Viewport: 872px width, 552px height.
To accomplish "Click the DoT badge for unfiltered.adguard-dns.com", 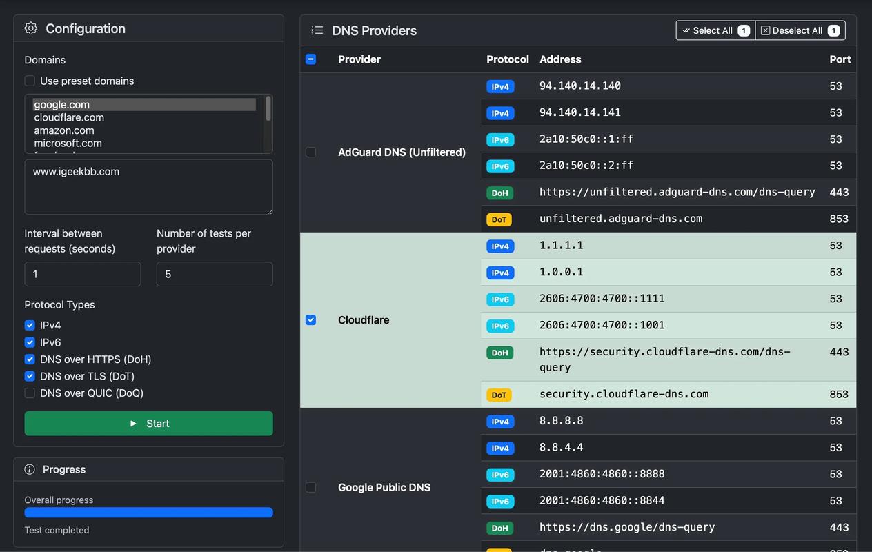I will 499,219.
